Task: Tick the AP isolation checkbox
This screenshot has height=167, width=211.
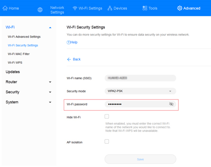Action: click(107, 141)
